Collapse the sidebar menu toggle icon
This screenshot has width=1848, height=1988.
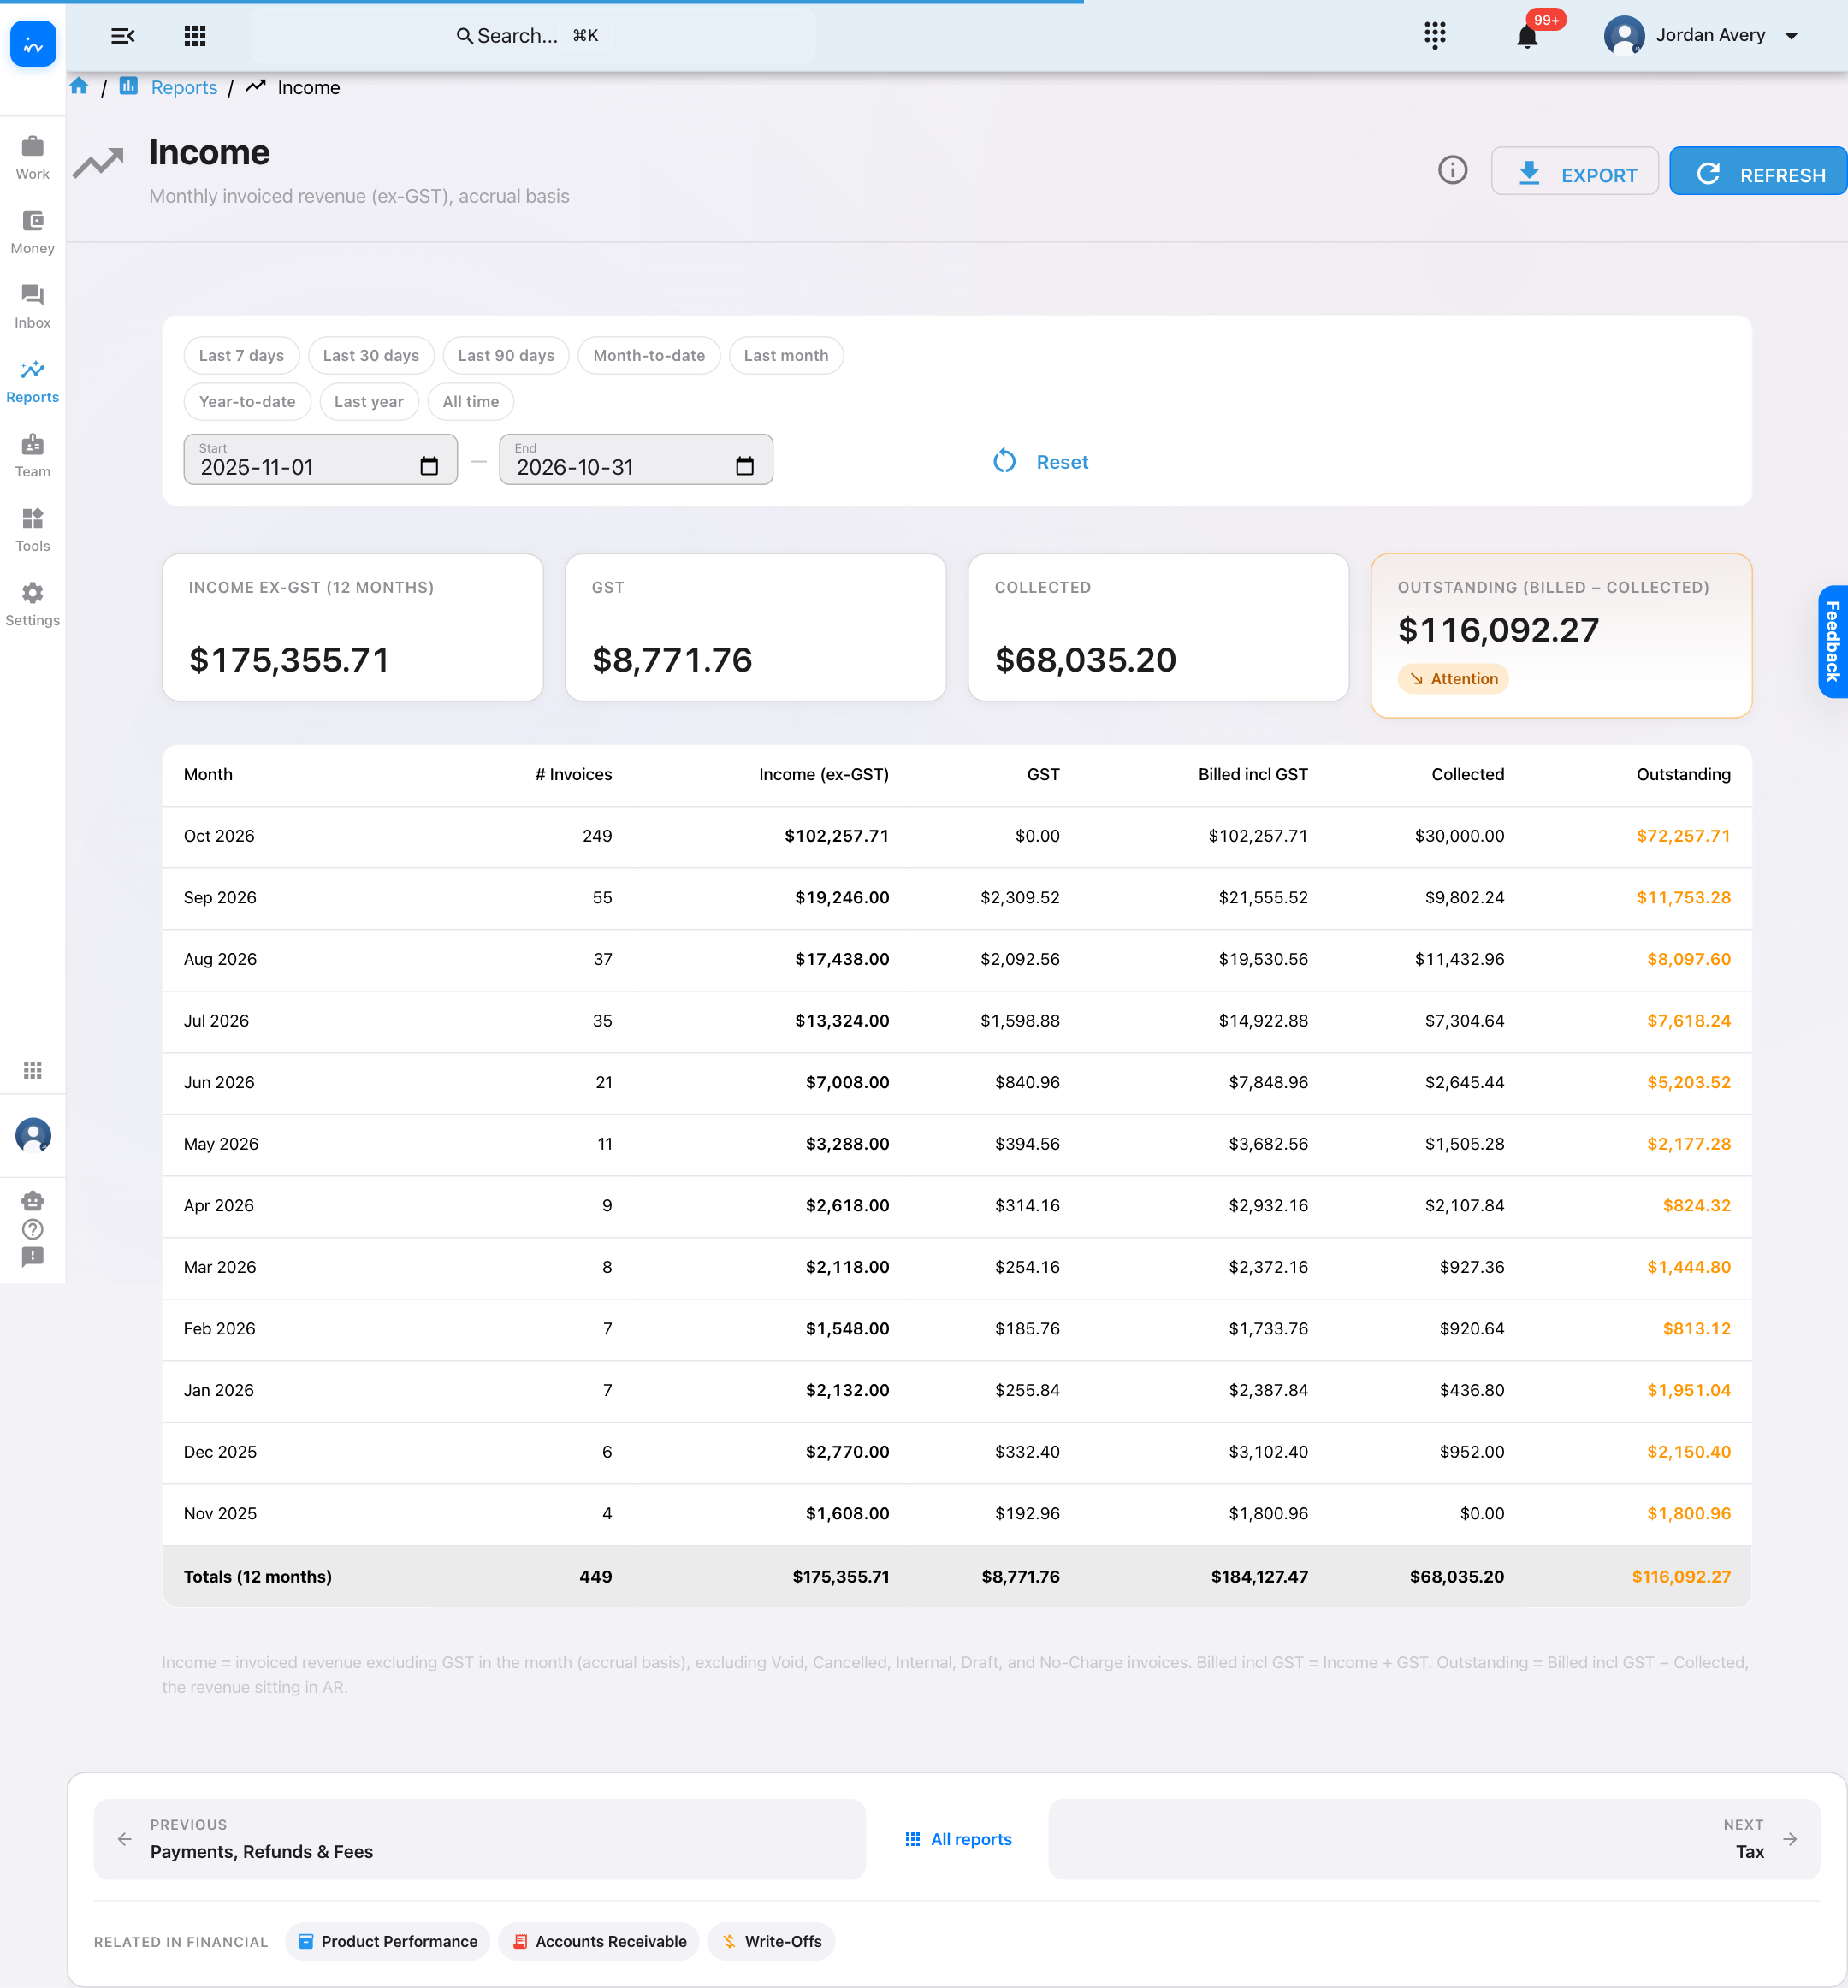pos(122,36)
